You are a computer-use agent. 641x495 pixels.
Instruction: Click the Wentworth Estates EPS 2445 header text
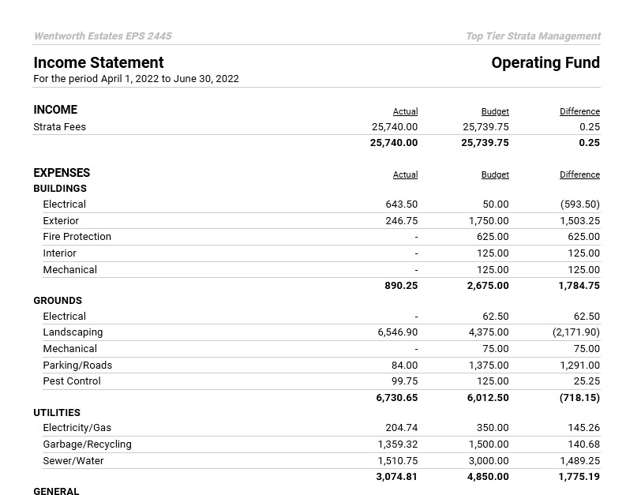pyautogui.click(x=103, y=36)
